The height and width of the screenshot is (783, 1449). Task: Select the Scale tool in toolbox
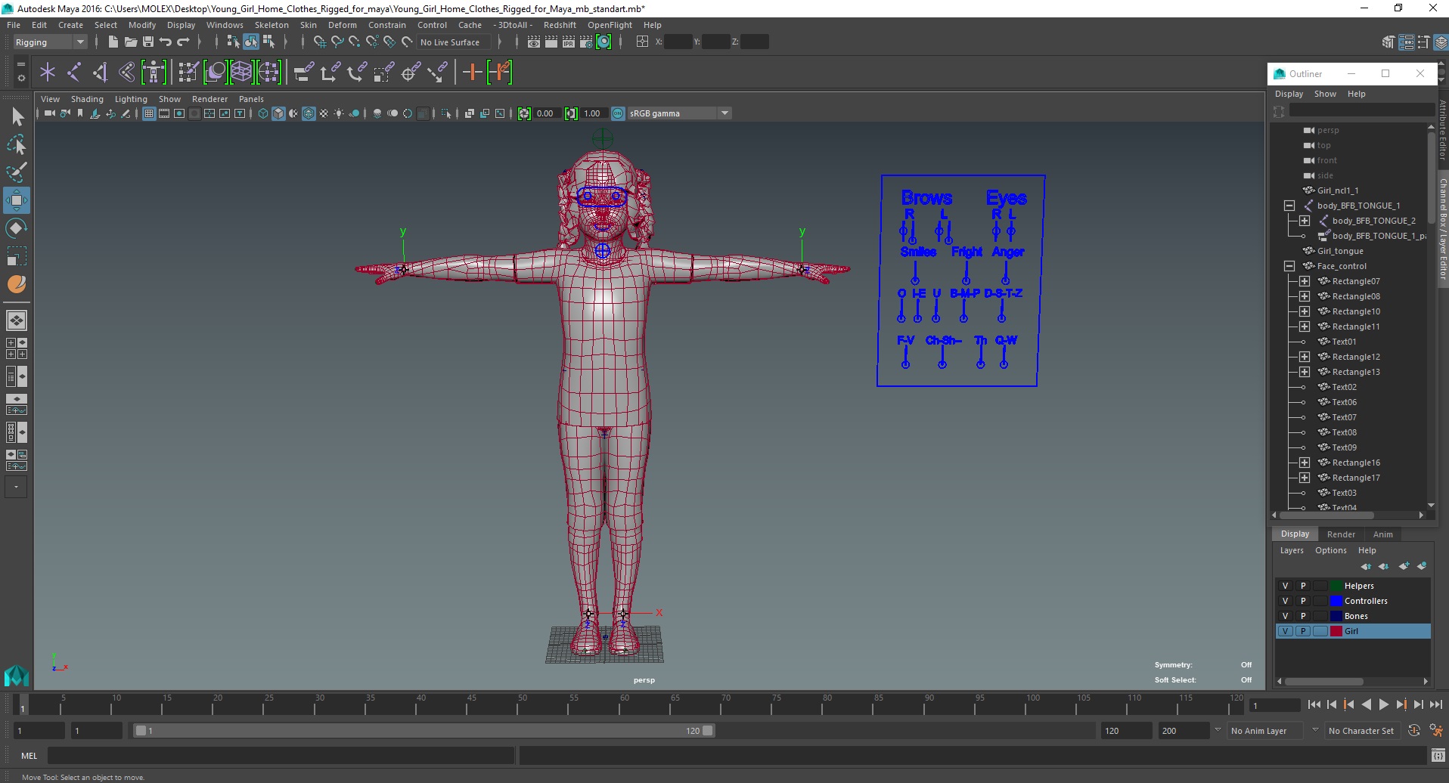[17, 256]
